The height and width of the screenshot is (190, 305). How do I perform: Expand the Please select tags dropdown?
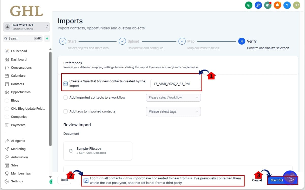(173, 111)
